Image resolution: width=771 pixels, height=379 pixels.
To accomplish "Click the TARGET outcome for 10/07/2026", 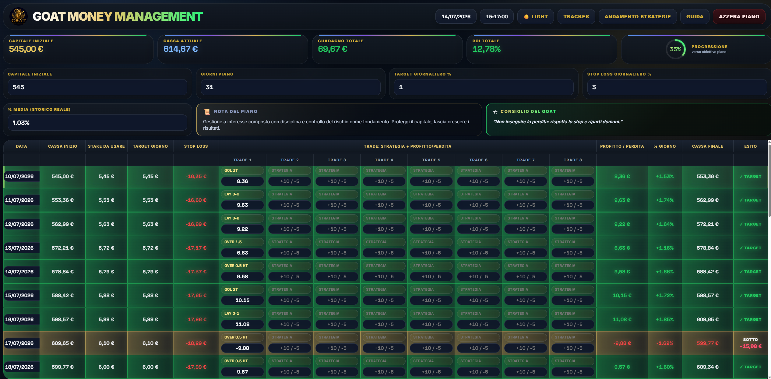I will pyautogui.click(x=750, y=177).
